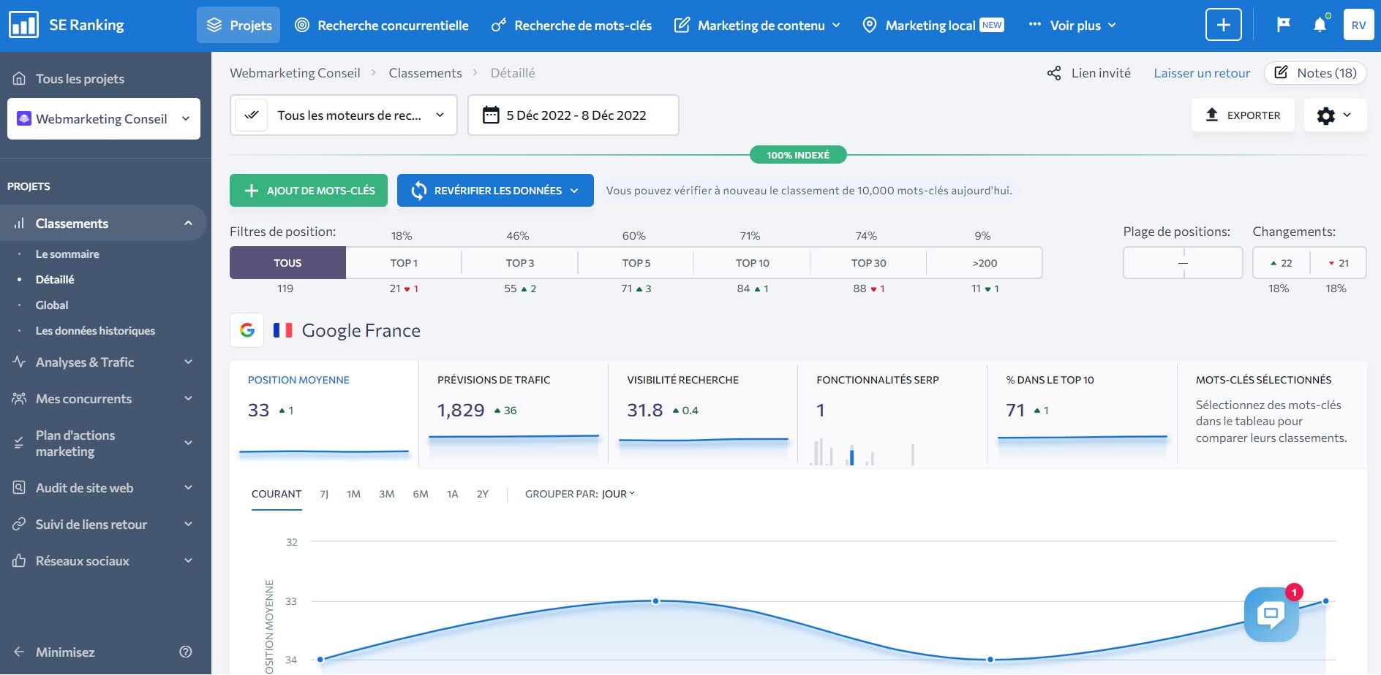Image resolution: width=1381 pixels, height=675 pixels.
Task: Click the Suivi de liens retour link icon
Action: [x=19, y=524]
